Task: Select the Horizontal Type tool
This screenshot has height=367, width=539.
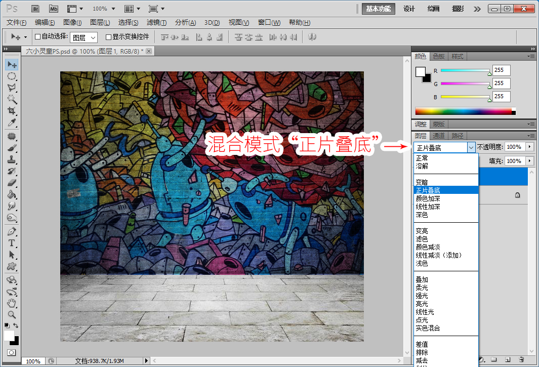Action: click(x=12, y=243)
